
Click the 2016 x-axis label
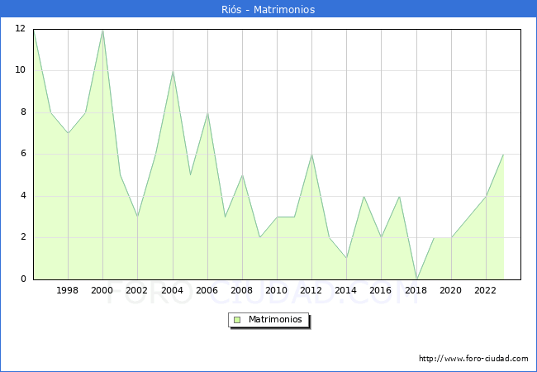pos(380,291)
